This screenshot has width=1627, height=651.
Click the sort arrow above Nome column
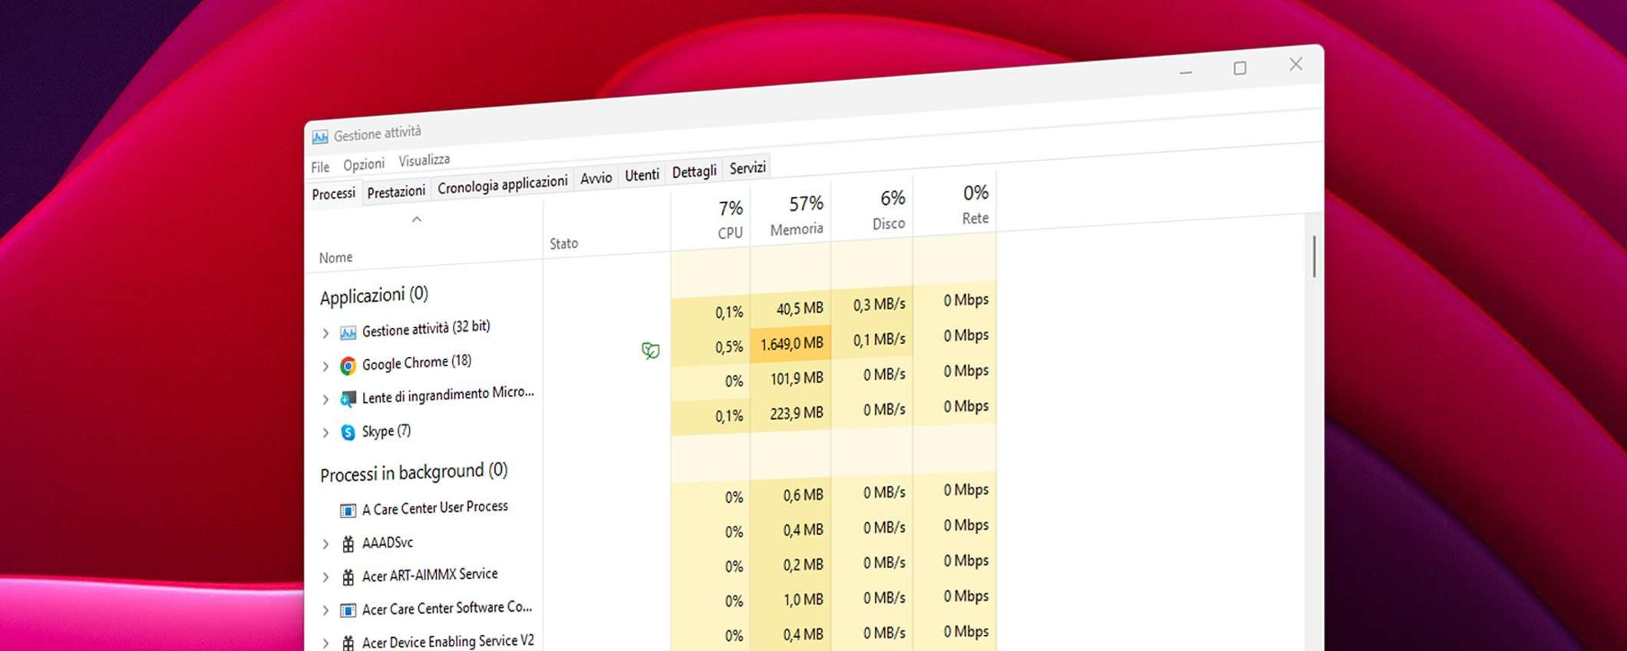[417, 220]
